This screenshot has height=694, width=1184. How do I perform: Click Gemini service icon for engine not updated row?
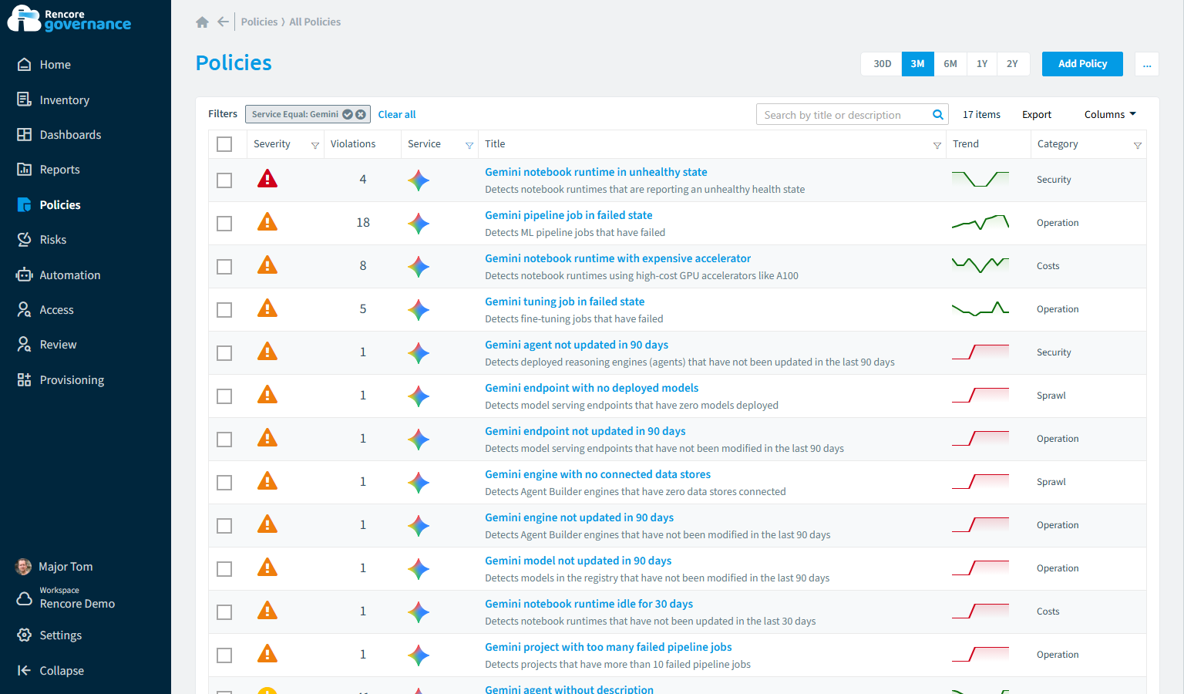[419, 526]
